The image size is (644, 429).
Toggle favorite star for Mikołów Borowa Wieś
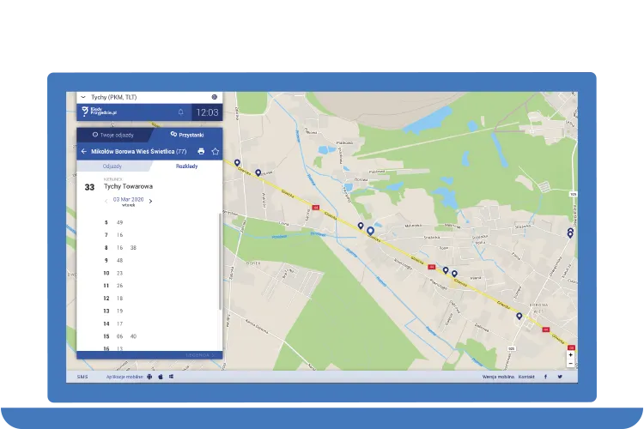(215, 151)
